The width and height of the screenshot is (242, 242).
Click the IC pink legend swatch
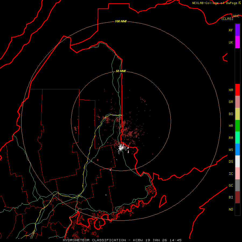pos(237,173)
